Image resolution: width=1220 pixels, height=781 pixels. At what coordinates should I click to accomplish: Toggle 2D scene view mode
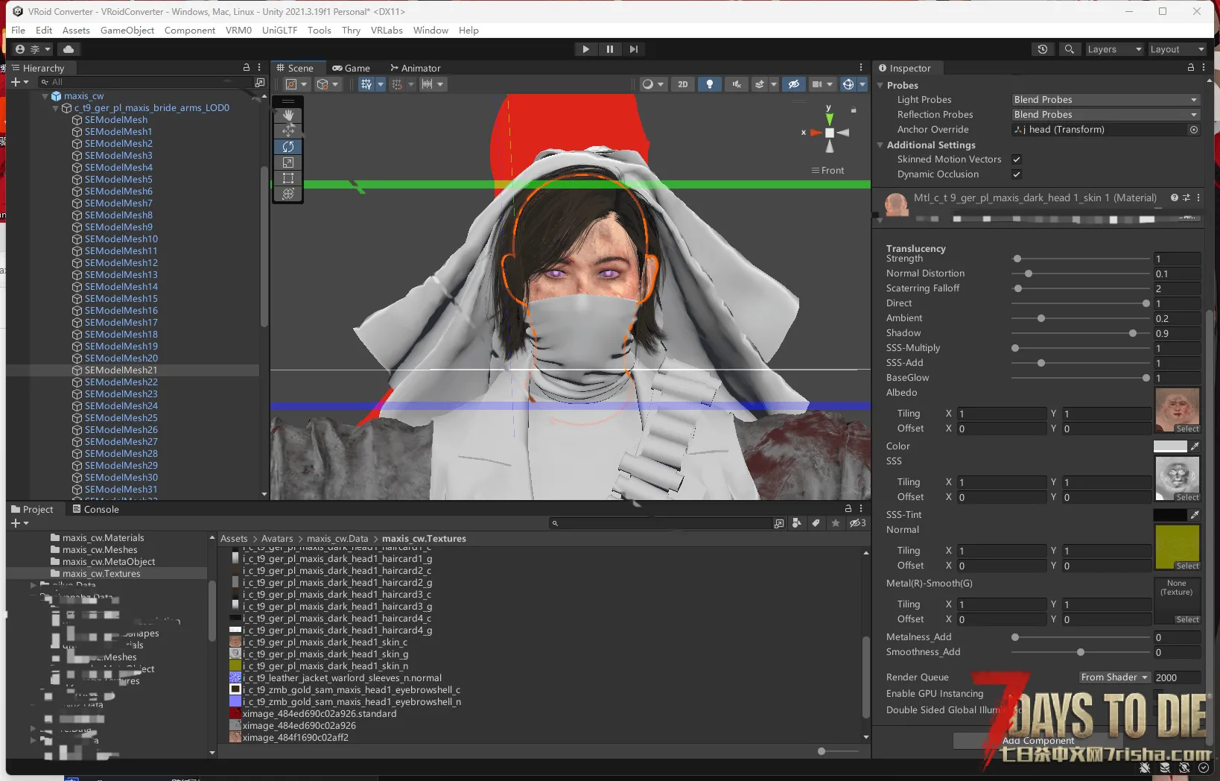pos(682,84)
